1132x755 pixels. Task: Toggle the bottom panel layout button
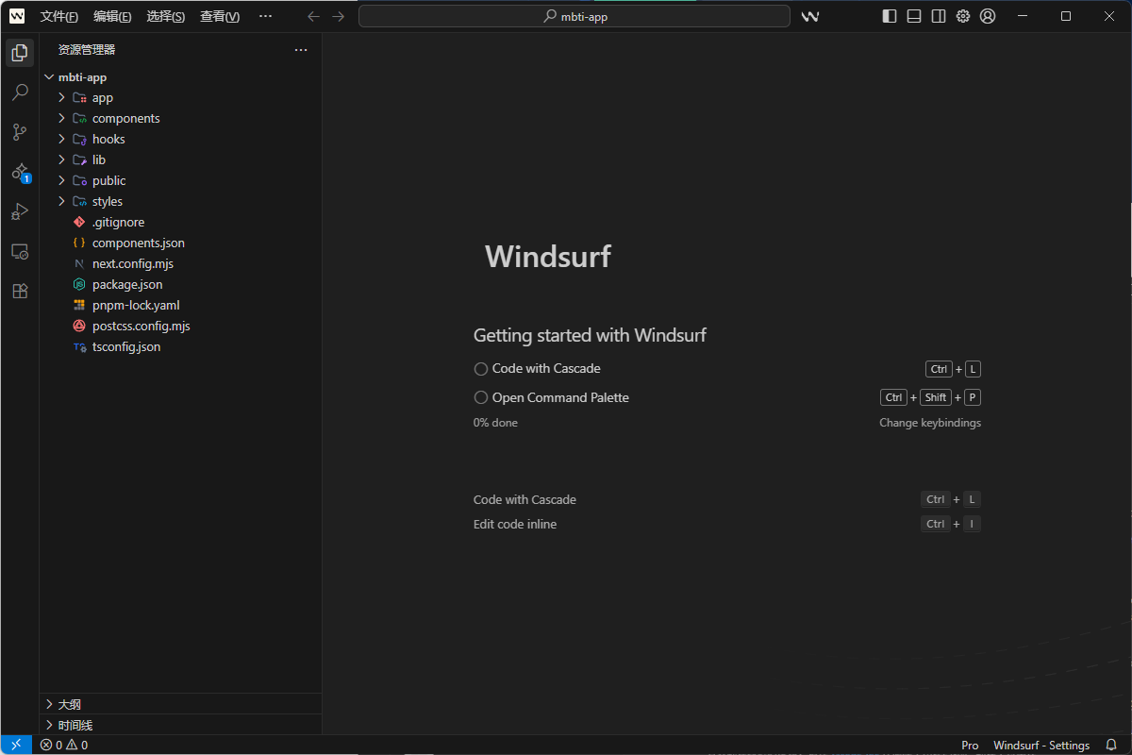click(x=914, y=16)
